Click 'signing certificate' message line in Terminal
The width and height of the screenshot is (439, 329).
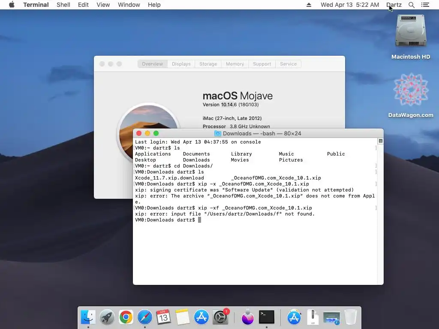pyautogui.click(x=244, y=190)
